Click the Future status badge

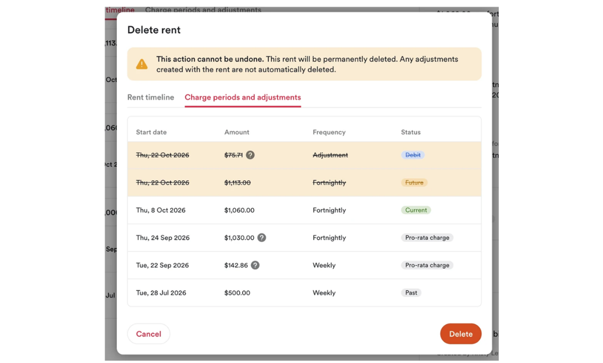(x=414, y=183)
